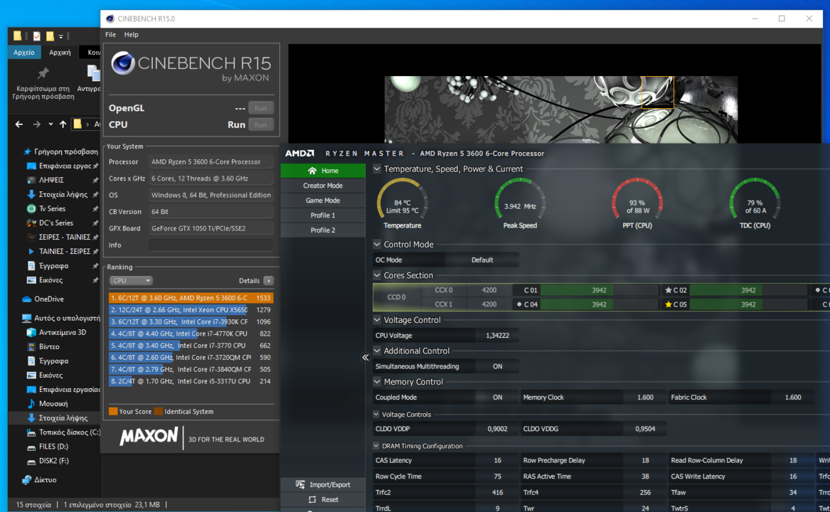Click Explorer up-directory arrow

click(x=63, y=124)
